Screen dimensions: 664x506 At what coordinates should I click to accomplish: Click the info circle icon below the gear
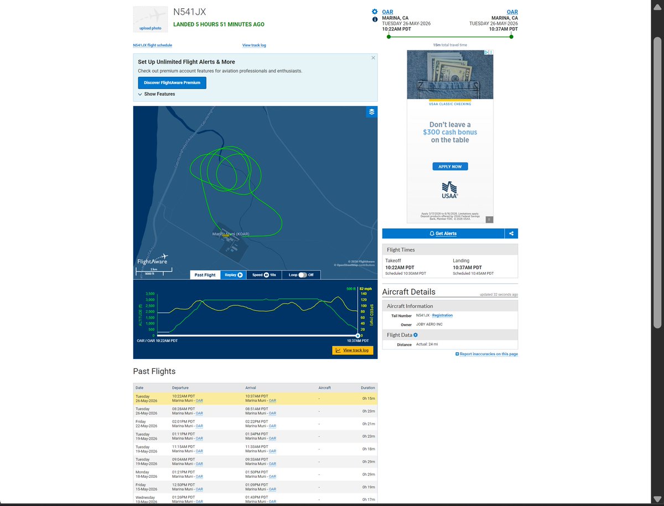(375, 19)
